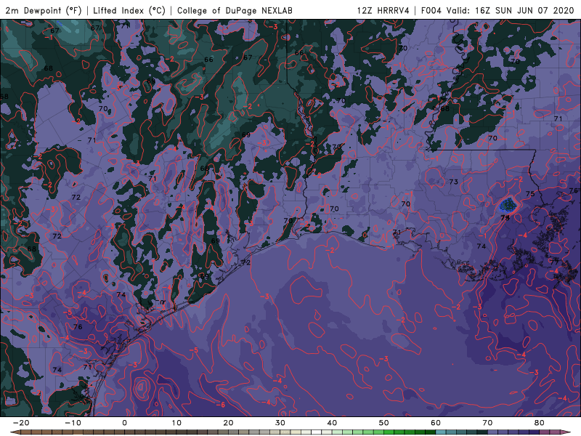
Task: Click the 'Valid: 16Z SUN JUN 07 2020' text
Action: coord(510,10)
